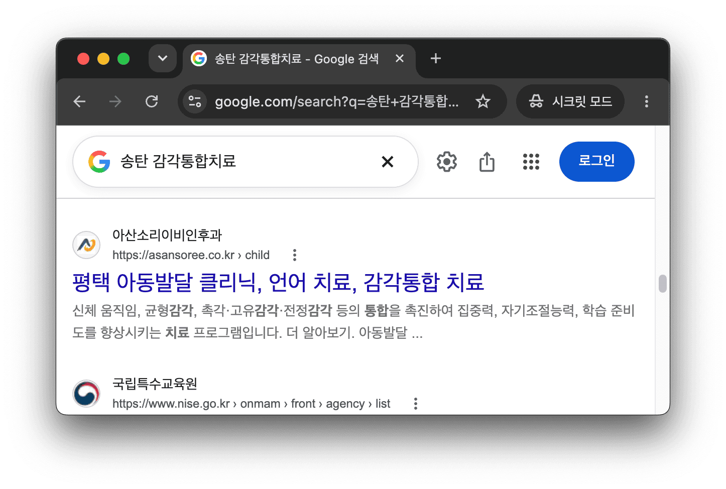This screenshot has height=489, width=726.
Task: Click the https://www.nise.go.kr breadcrumb URL
Action: tap(251, 404)
